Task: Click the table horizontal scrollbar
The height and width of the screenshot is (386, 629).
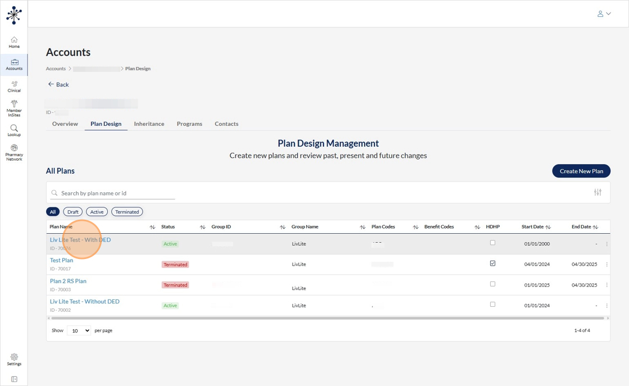Action: (x=326, y=318)
